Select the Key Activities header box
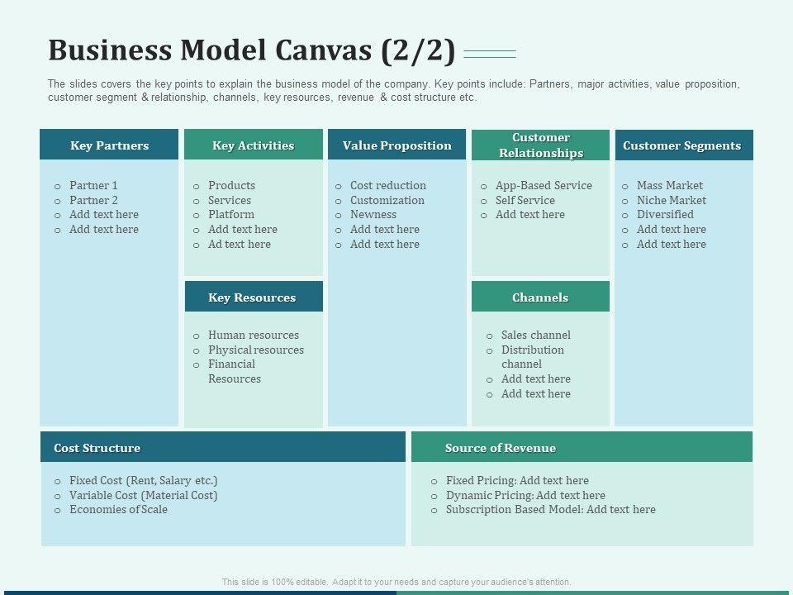 tap(253, 145)
